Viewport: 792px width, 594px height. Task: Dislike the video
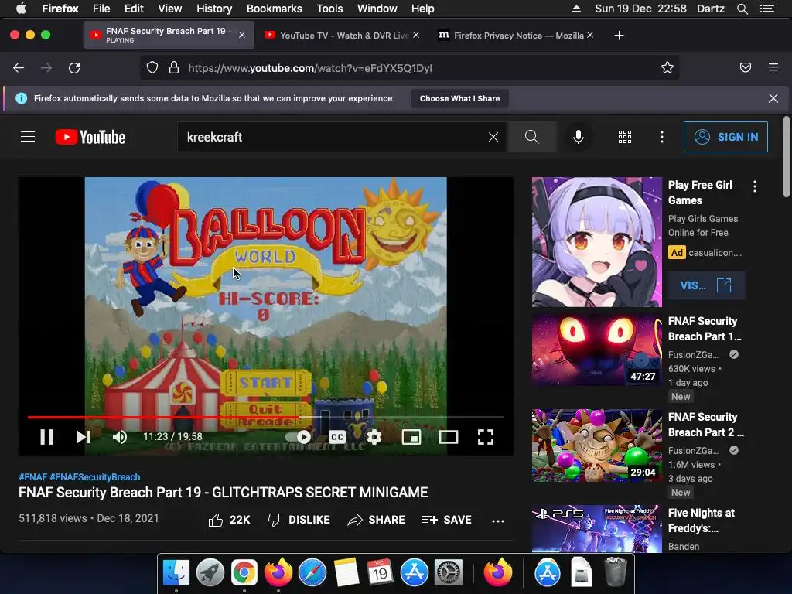click(299, 520)
